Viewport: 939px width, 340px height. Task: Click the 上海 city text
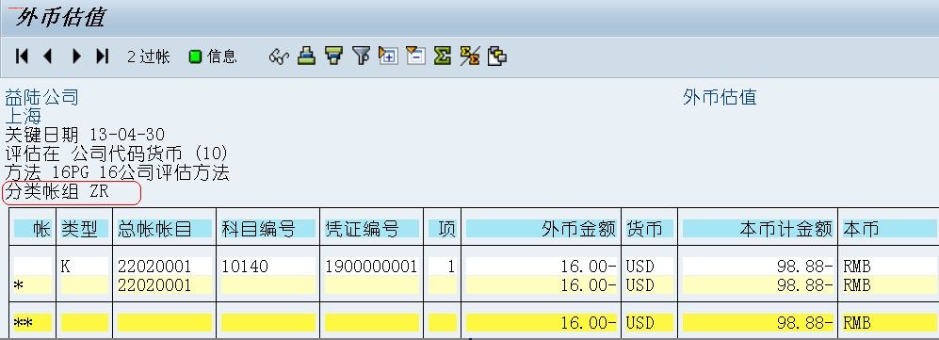point(24,116)
